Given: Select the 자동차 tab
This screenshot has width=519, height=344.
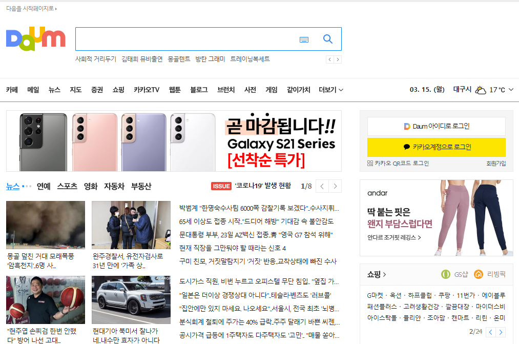Looking at the screenshot, I should pos(114,187).
